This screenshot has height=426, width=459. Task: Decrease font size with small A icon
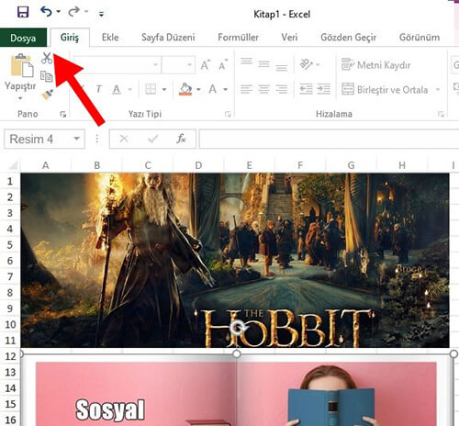pos(223,64)
